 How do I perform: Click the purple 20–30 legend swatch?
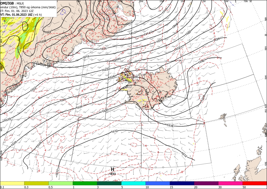(x=206, y=183)
